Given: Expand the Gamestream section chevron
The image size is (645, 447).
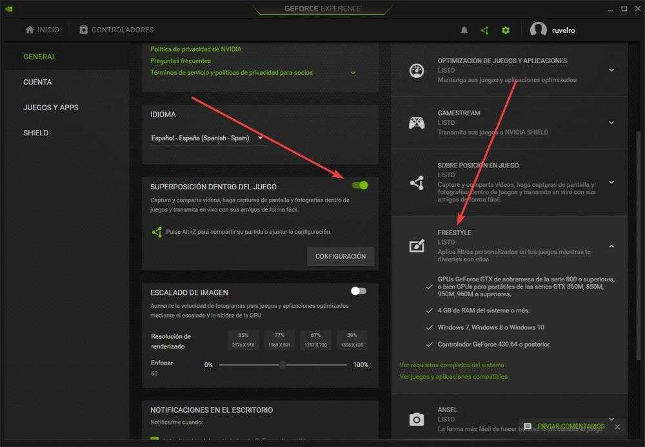Looking at the screenshot, I should (x=611, y=123).
